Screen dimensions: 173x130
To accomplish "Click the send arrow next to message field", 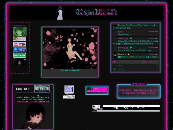I will point(157,69).
